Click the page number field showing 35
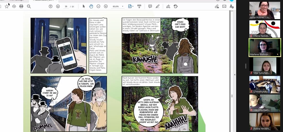283x132 pixels. coord(66,7)
